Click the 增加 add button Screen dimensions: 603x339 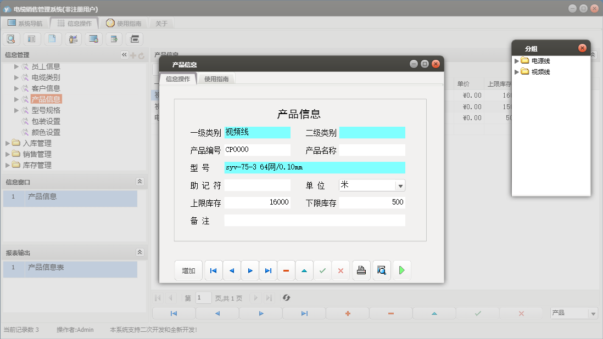188,270
